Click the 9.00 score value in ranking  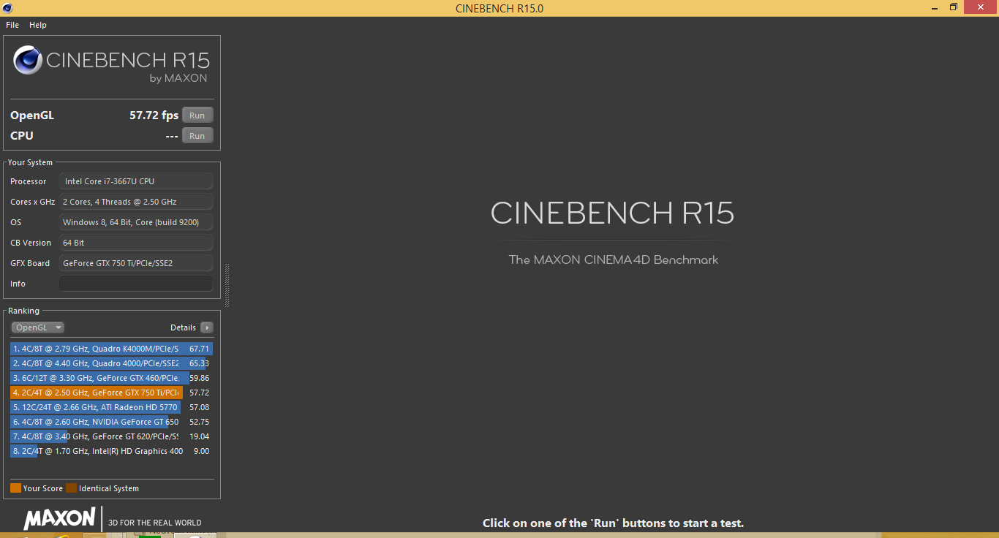(x=201, y=451)
